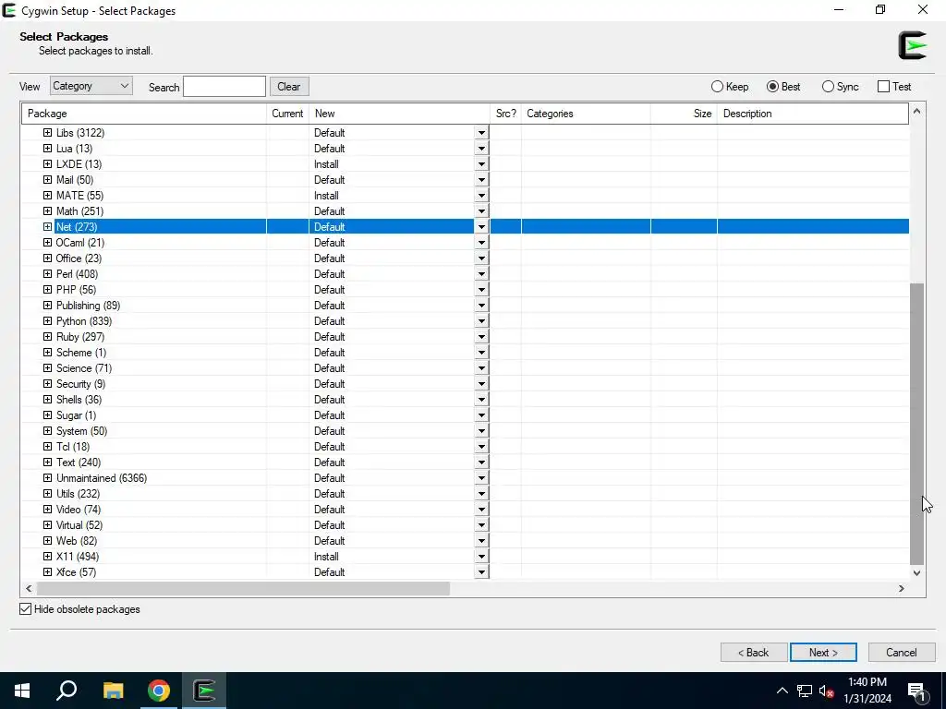
Task: Expand the Xfce (57) category
Action: (x=48, y=572)
